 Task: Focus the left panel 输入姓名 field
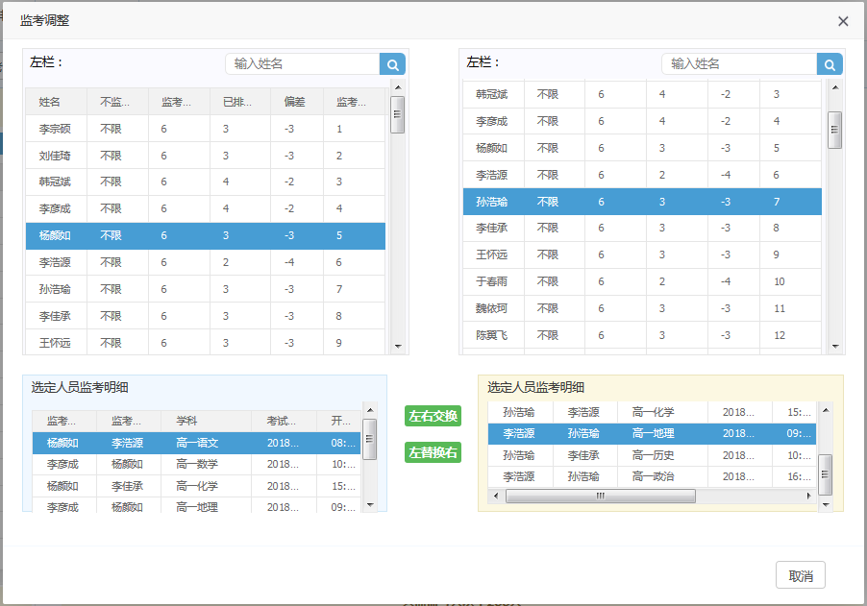point(303,64)
